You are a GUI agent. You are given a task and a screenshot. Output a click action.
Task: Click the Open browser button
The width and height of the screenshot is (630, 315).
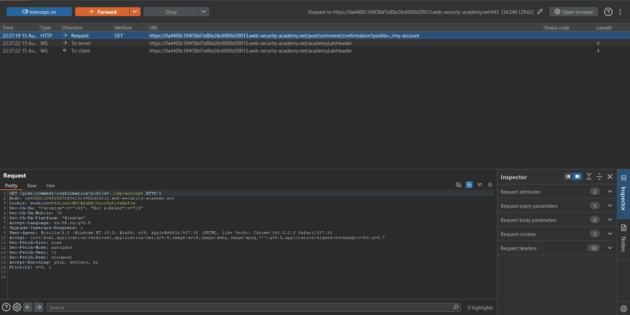point(574,12)
